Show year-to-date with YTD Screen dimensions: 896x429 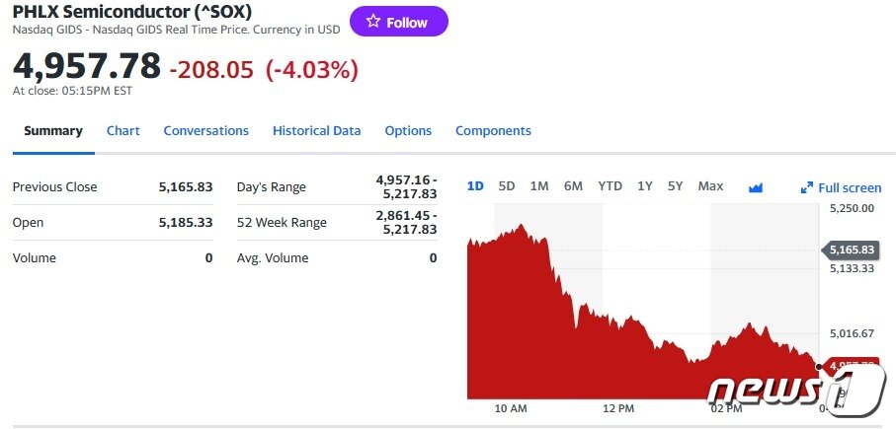(x=610, y=186)
